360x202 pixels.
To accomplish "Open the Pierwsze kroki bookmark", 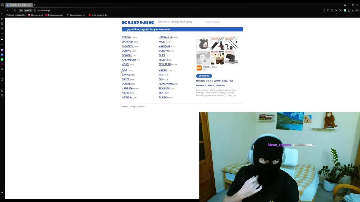I will [x=35, y=15].
